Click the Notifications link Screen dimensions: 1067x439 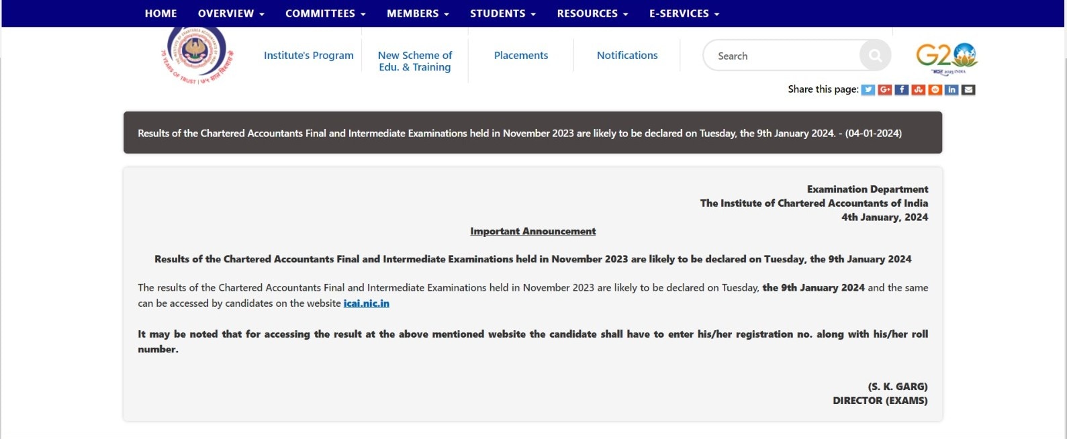(x=627, y=56)
